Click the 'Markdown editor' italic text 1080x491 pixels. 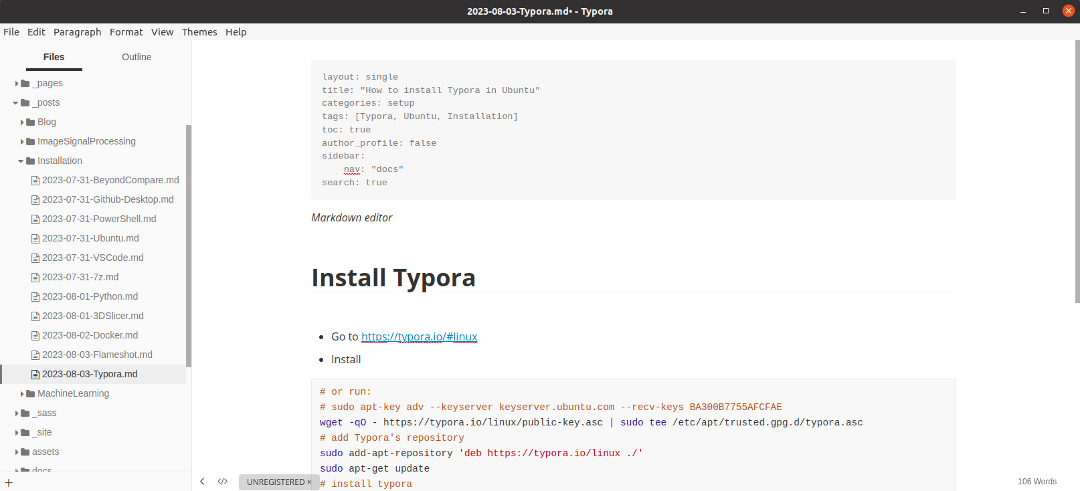pos(351,217)
